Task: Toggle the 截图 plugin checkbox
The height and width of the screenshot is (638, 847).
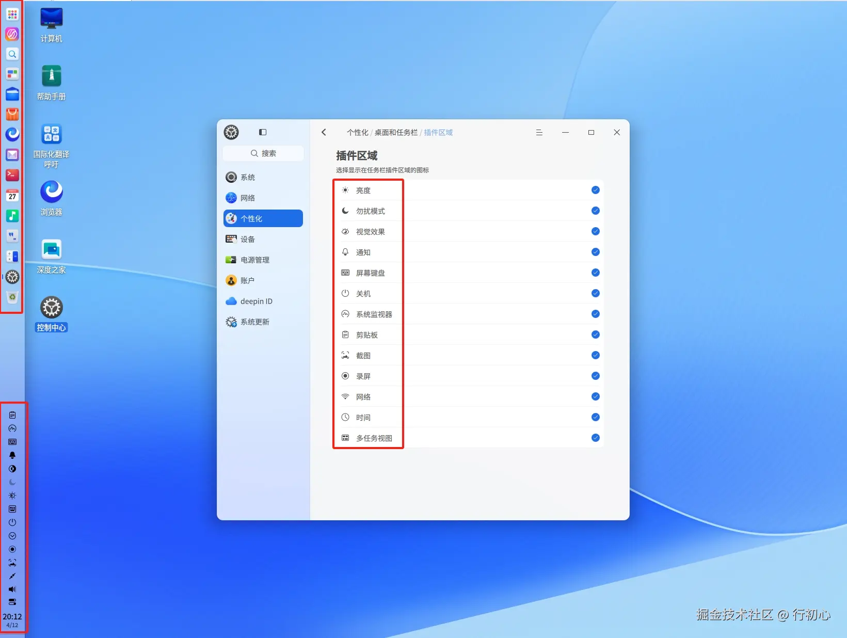Action: [x=596, y=355]
